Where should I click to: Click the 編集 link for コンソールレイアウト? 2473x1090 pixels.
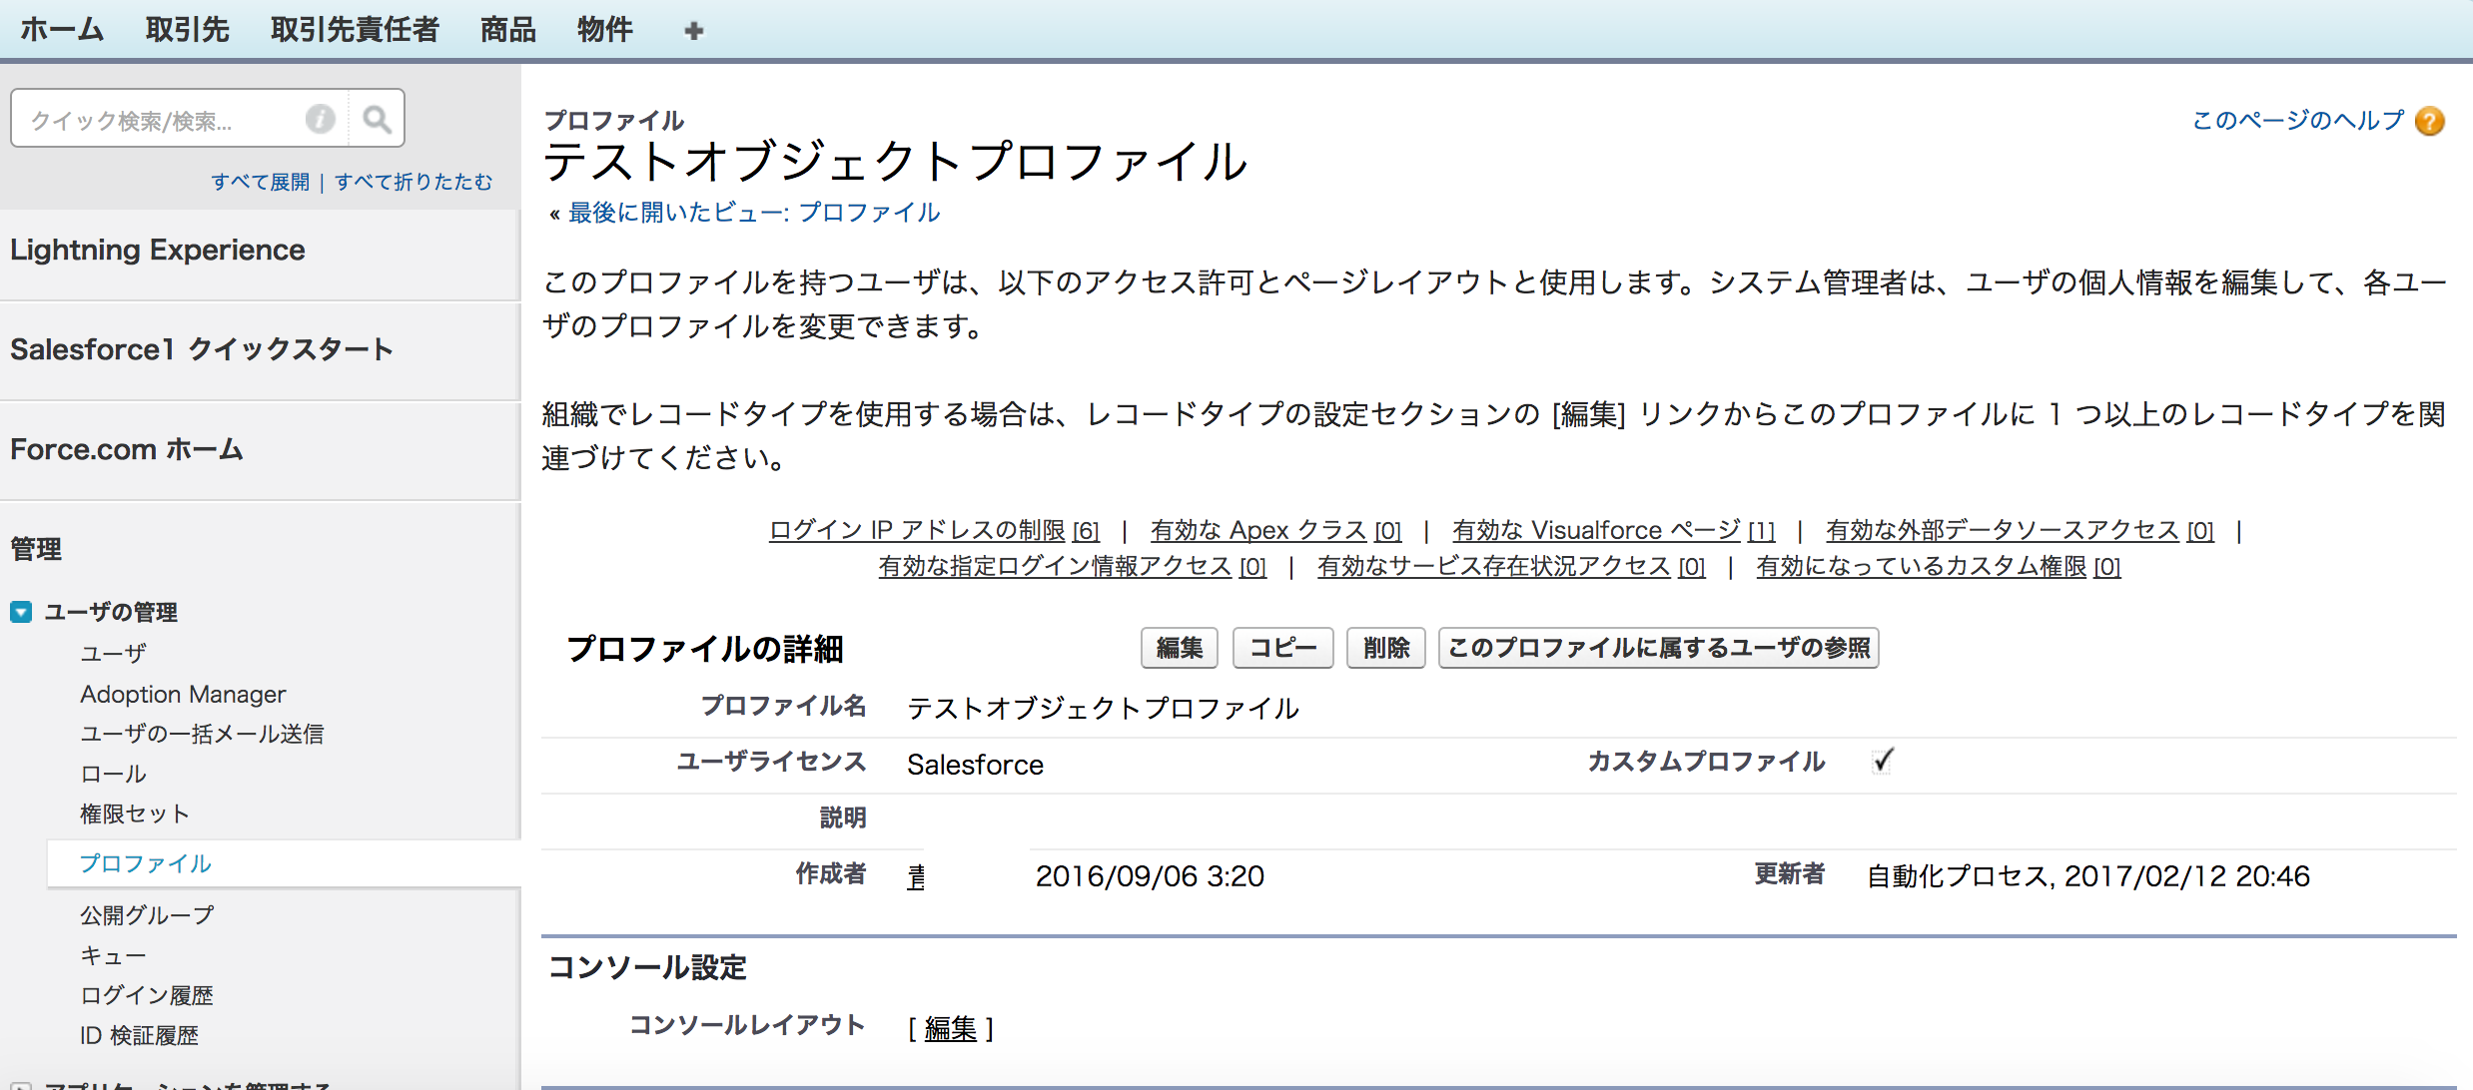(951, 1028)
